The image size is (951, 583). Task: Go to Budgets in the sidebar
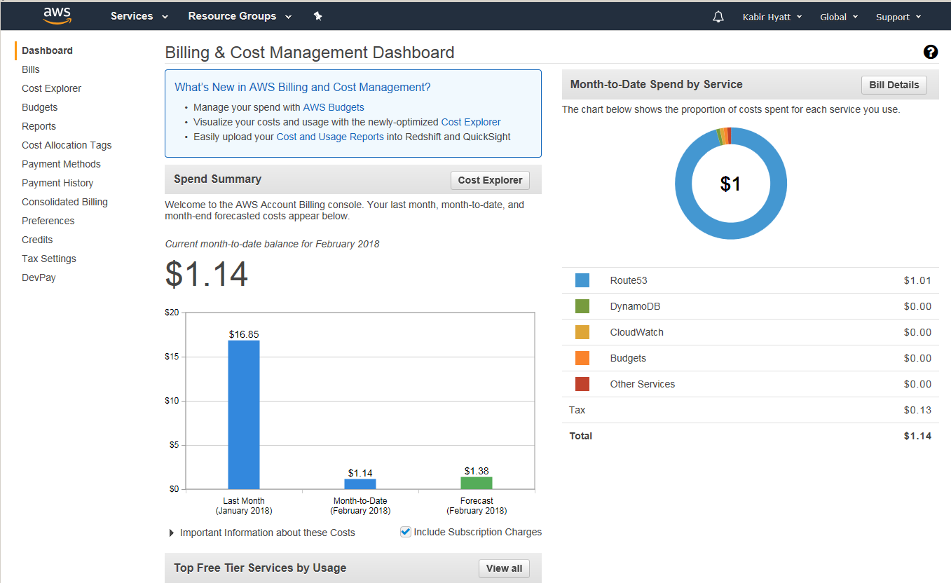tap(39, 107)
